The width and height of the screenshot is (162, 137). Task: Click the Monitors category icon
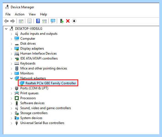[17, 73]
